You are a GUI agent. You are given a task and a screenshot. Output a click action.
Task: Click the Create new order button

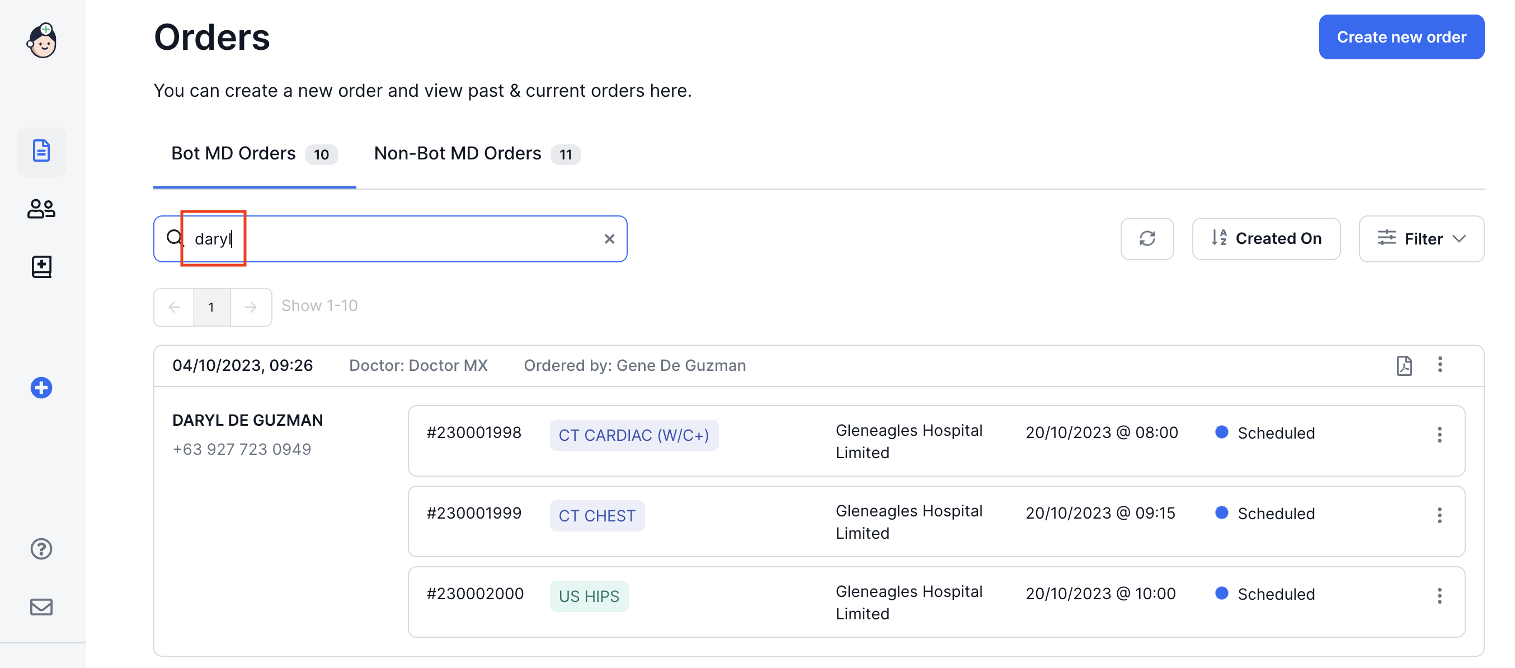[1400, 37]
